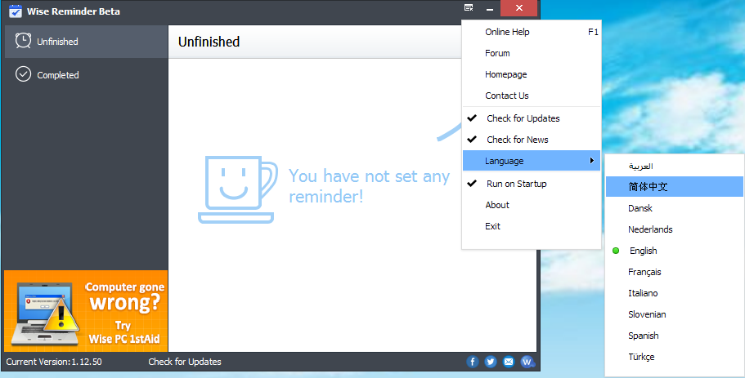Choose Türkçe language
Image resolution: width=745 pixels, height=378 pixels.
(x=674, y=357)
